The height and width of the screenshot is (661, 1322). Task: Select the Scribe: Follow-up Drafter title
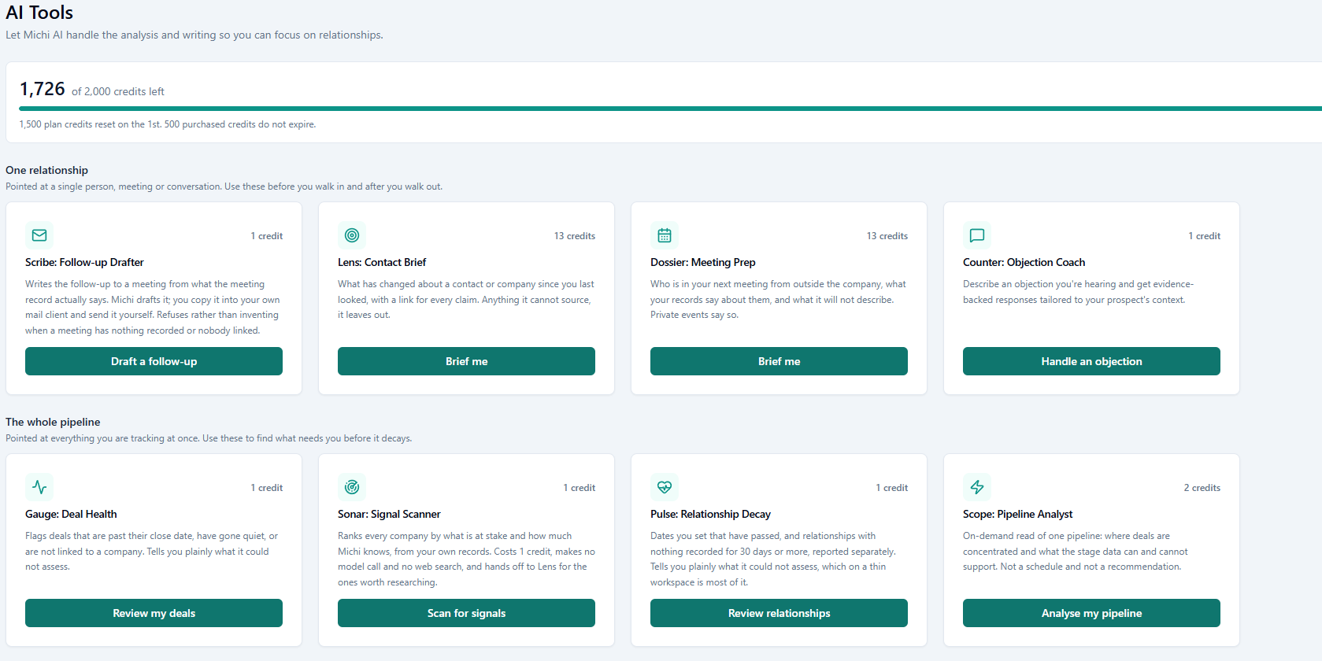click(x=84, y=262)
